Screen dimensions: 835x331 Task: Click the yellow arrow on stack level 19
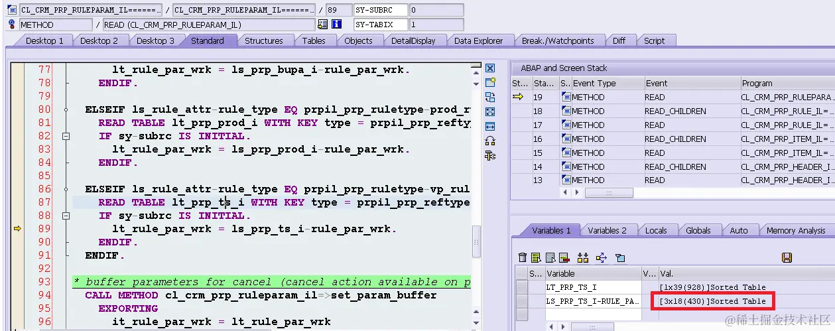click(x=519, y=97)
